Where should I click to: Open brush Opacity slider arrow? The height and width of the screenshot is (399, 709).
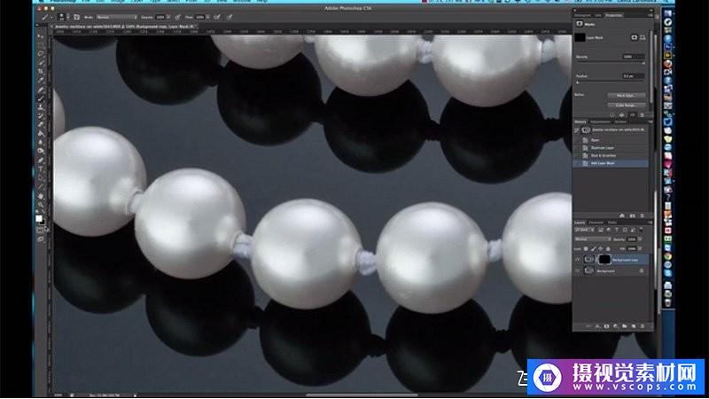tap(168, 17)
